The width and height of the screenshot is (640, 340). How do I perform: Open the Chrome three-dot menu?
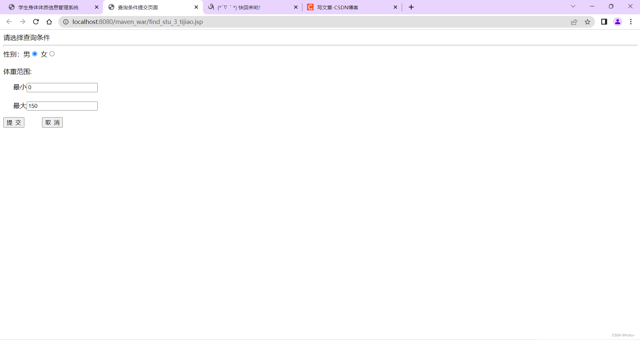631,22
